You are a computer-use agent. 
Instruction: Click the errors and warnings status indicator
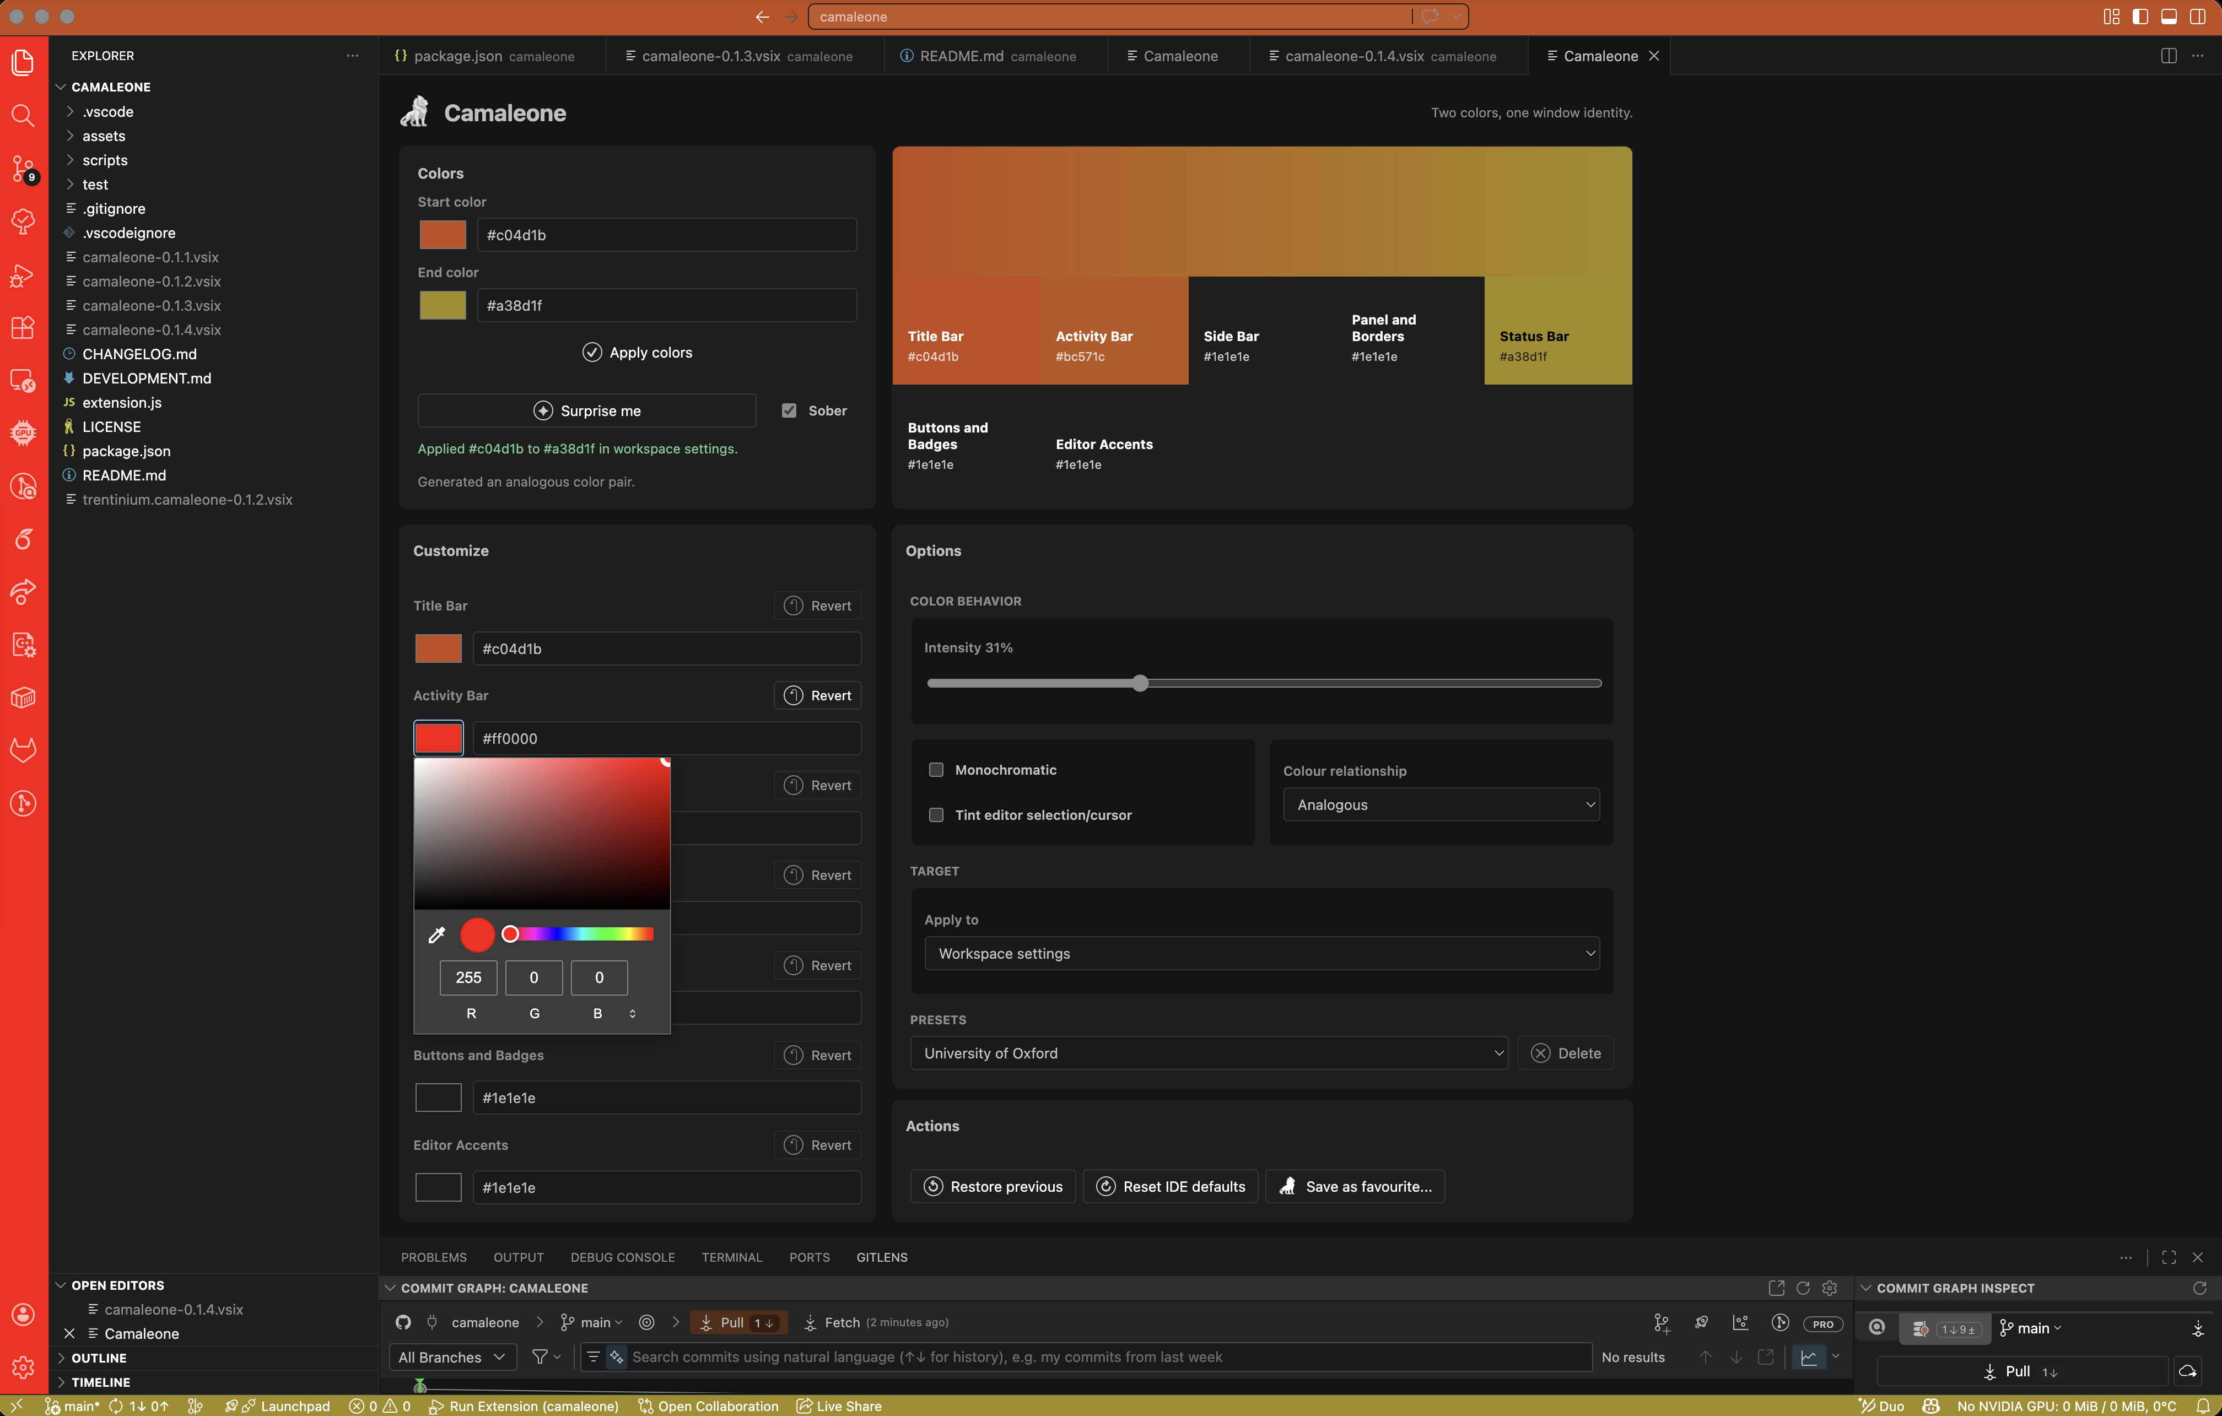tap(379, 1406)
